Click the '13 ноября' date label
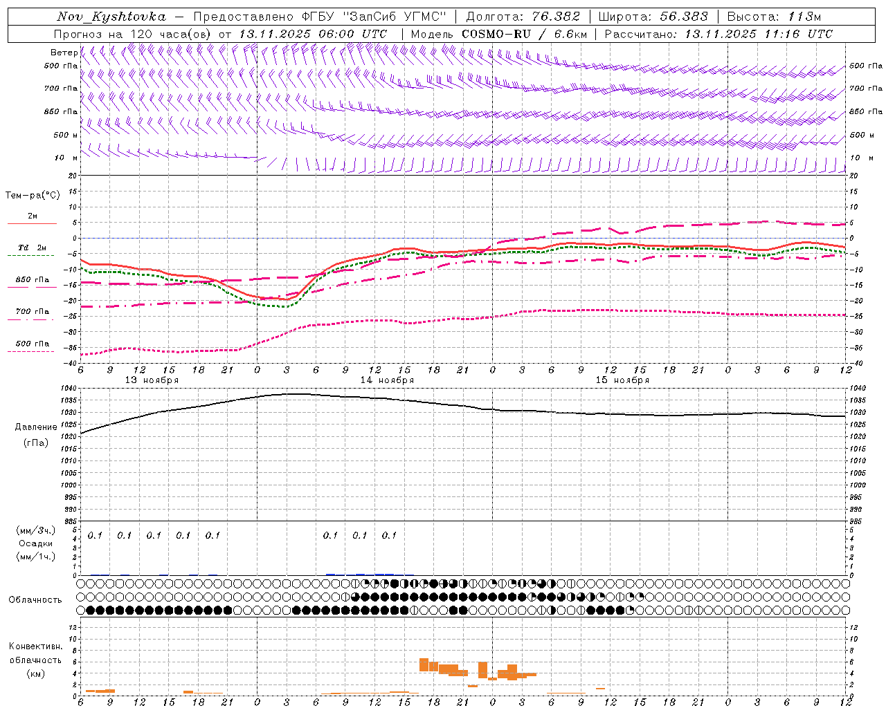The width and height of the screenshot is (886, 708). [x=152, y=380]
